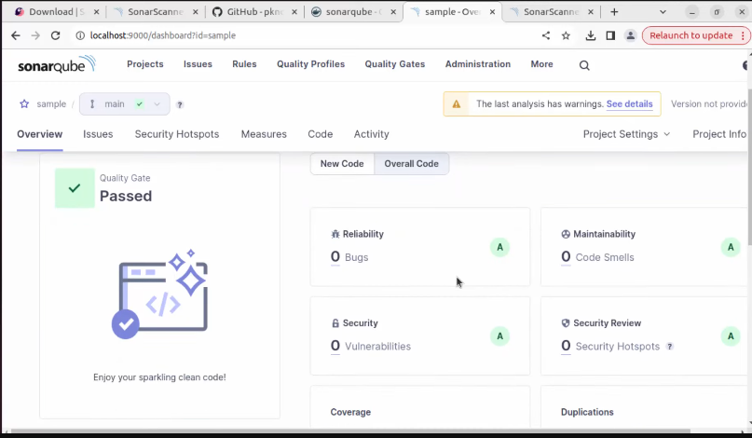Switch to the New Code view
This screenshot has width=752, height=438.
point(342,164)
